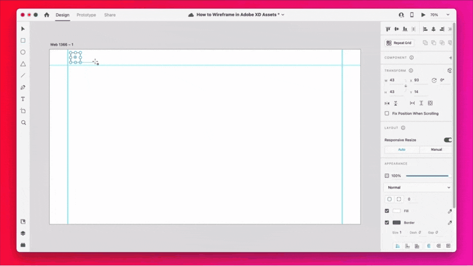Flip selection horizontally
Image resolution: width=473 pixels, height=266 pixels.
pyautogui.click(x=387, y=103)
